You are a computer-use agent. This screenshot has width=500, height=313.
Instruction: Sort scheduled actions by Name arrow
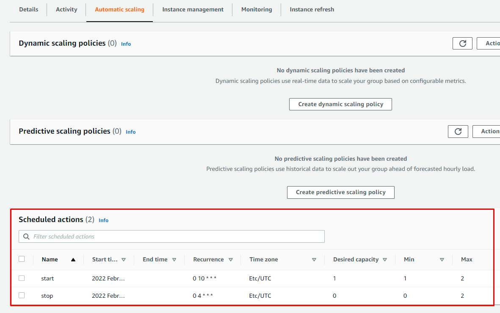[x=73, y=259]
